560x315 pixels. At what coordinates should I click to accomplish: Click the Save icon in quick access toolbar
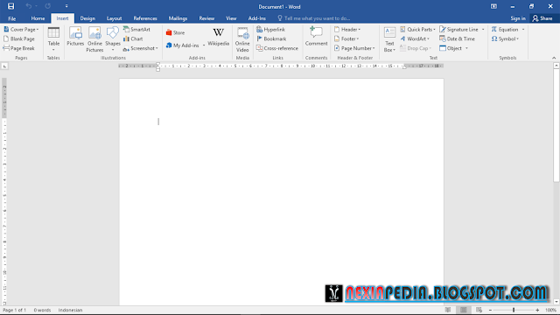pos(10,6)
